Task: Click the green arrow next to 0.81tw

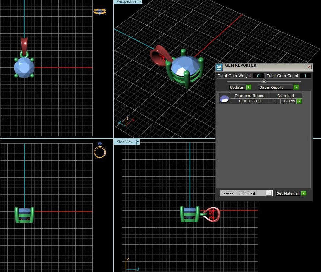Action: tap(299, 101)
